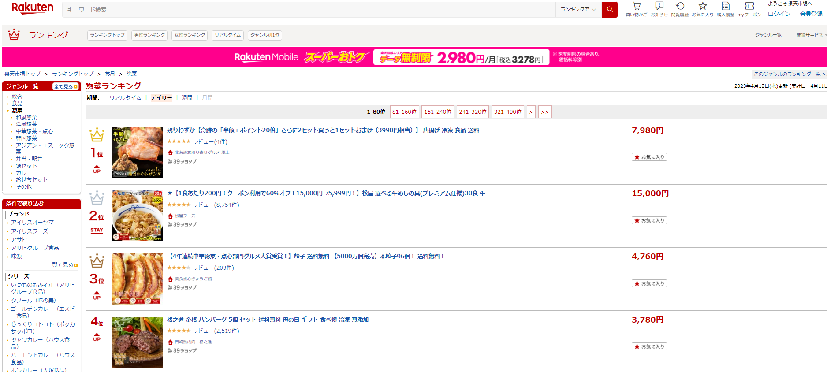The height and width of the screenshot is (372, 827).
Task: Jump to last ranking page double arrow
Action: (545, 112)
